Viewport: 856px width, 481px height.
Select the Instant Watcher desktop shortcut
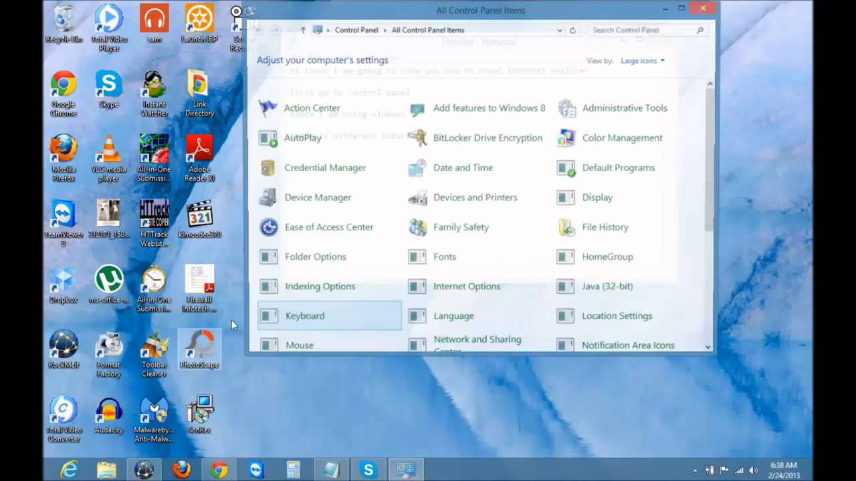[154, 94]
